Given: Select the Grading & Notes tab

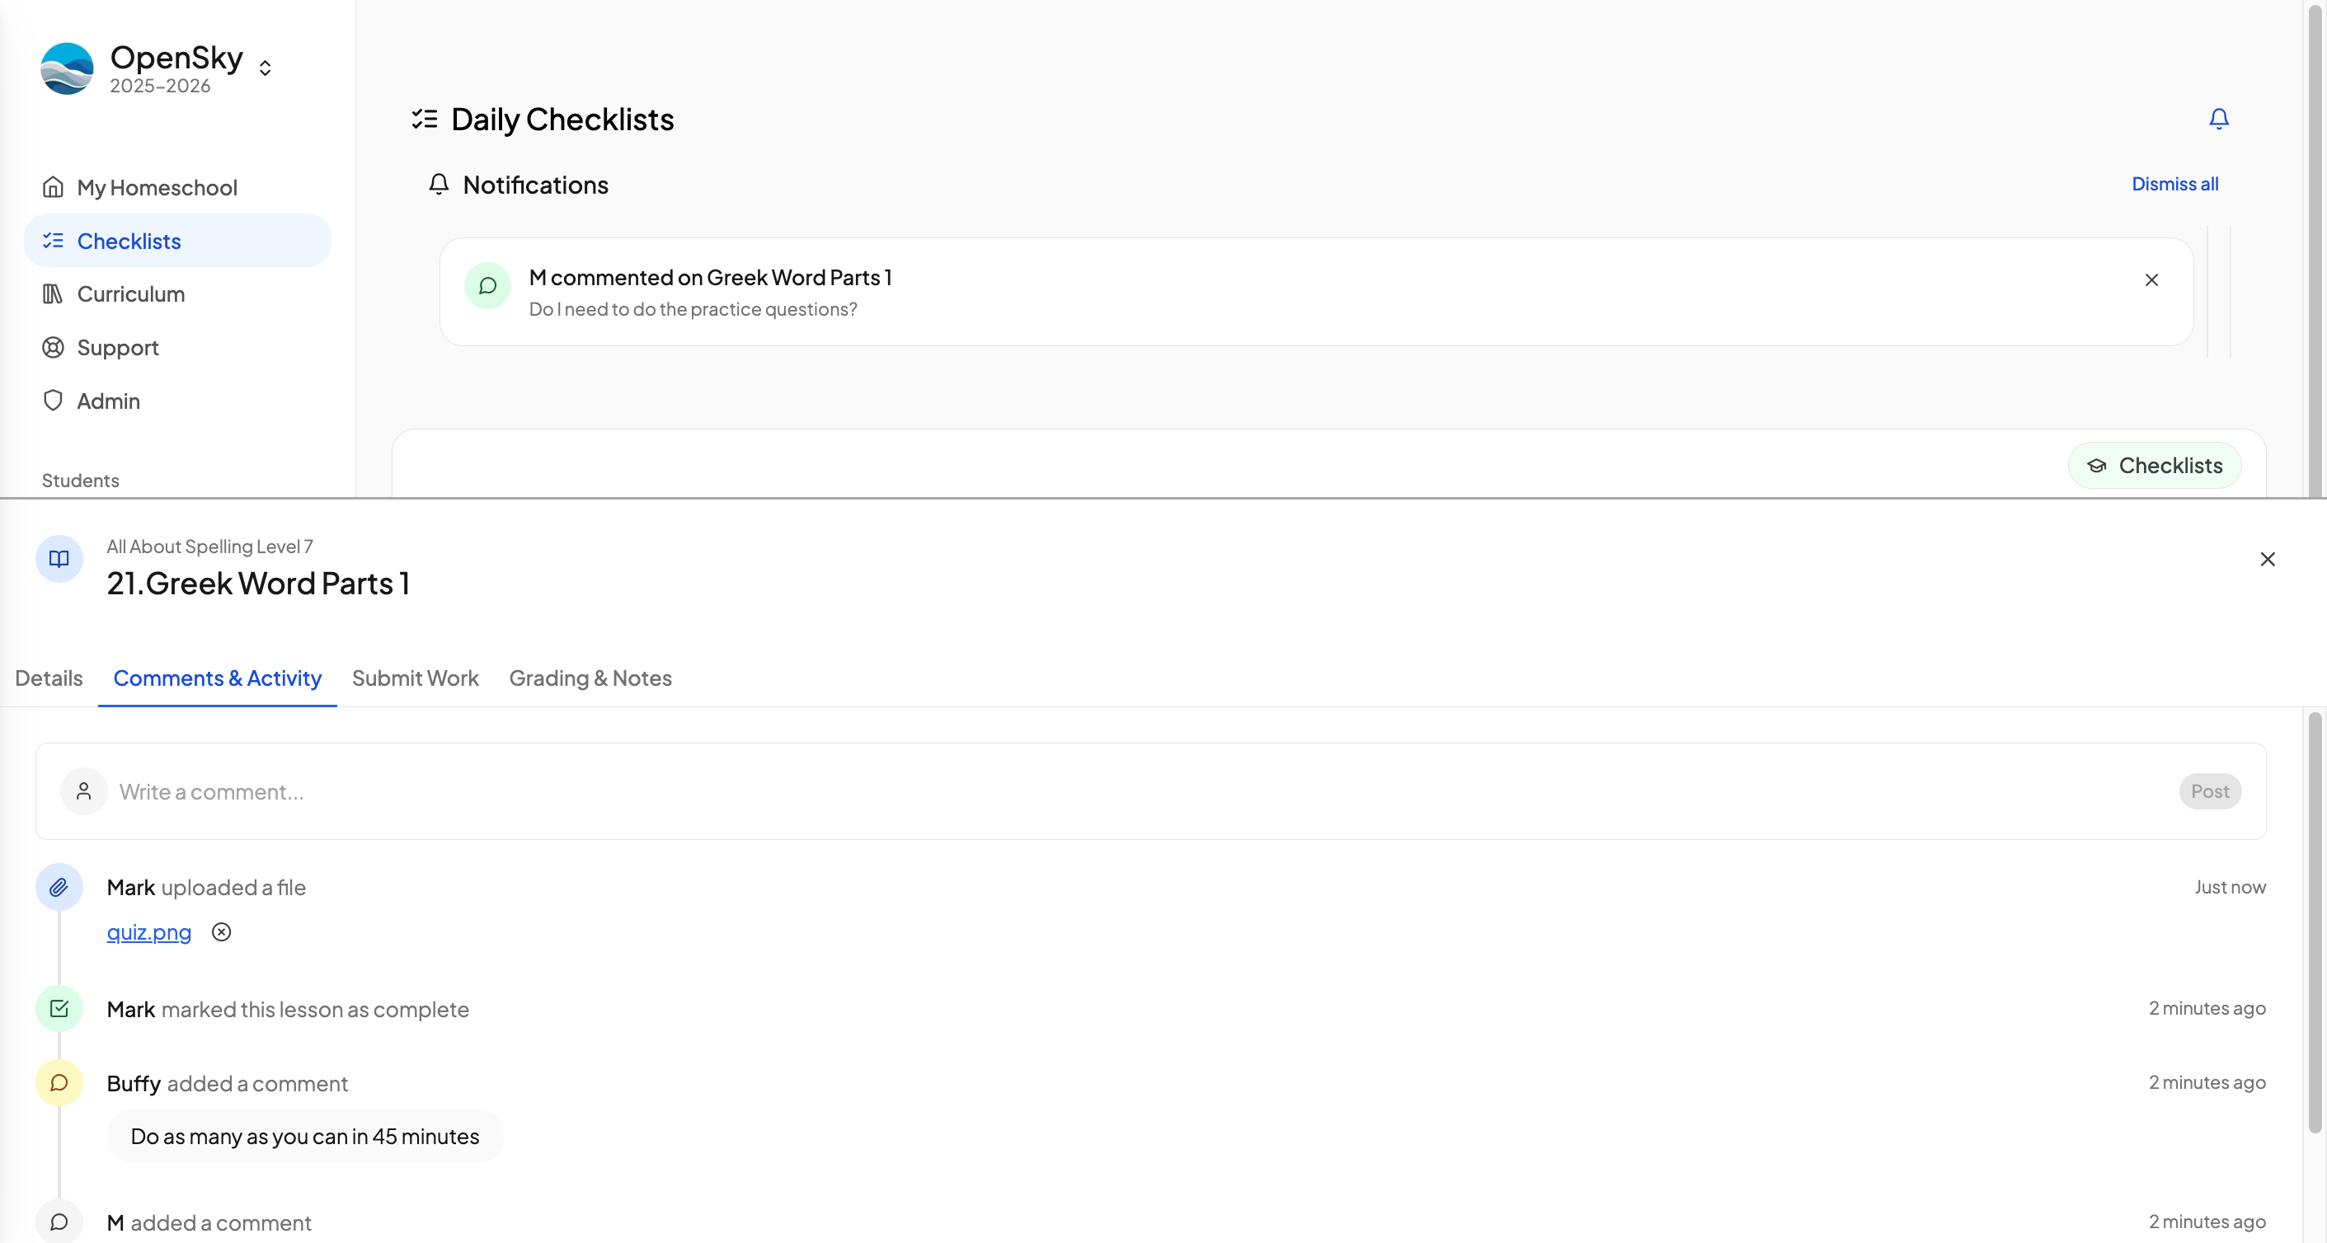Looking at the screenshot, I should click(x=590, y=678).
